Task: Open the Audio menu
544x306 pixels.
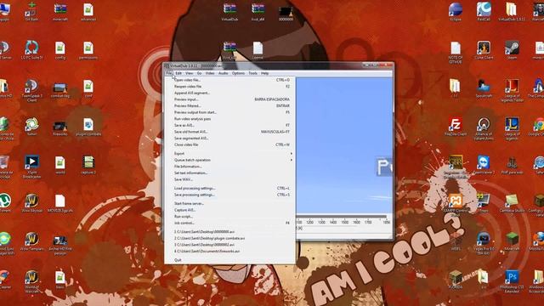Action: pos(223,73)
